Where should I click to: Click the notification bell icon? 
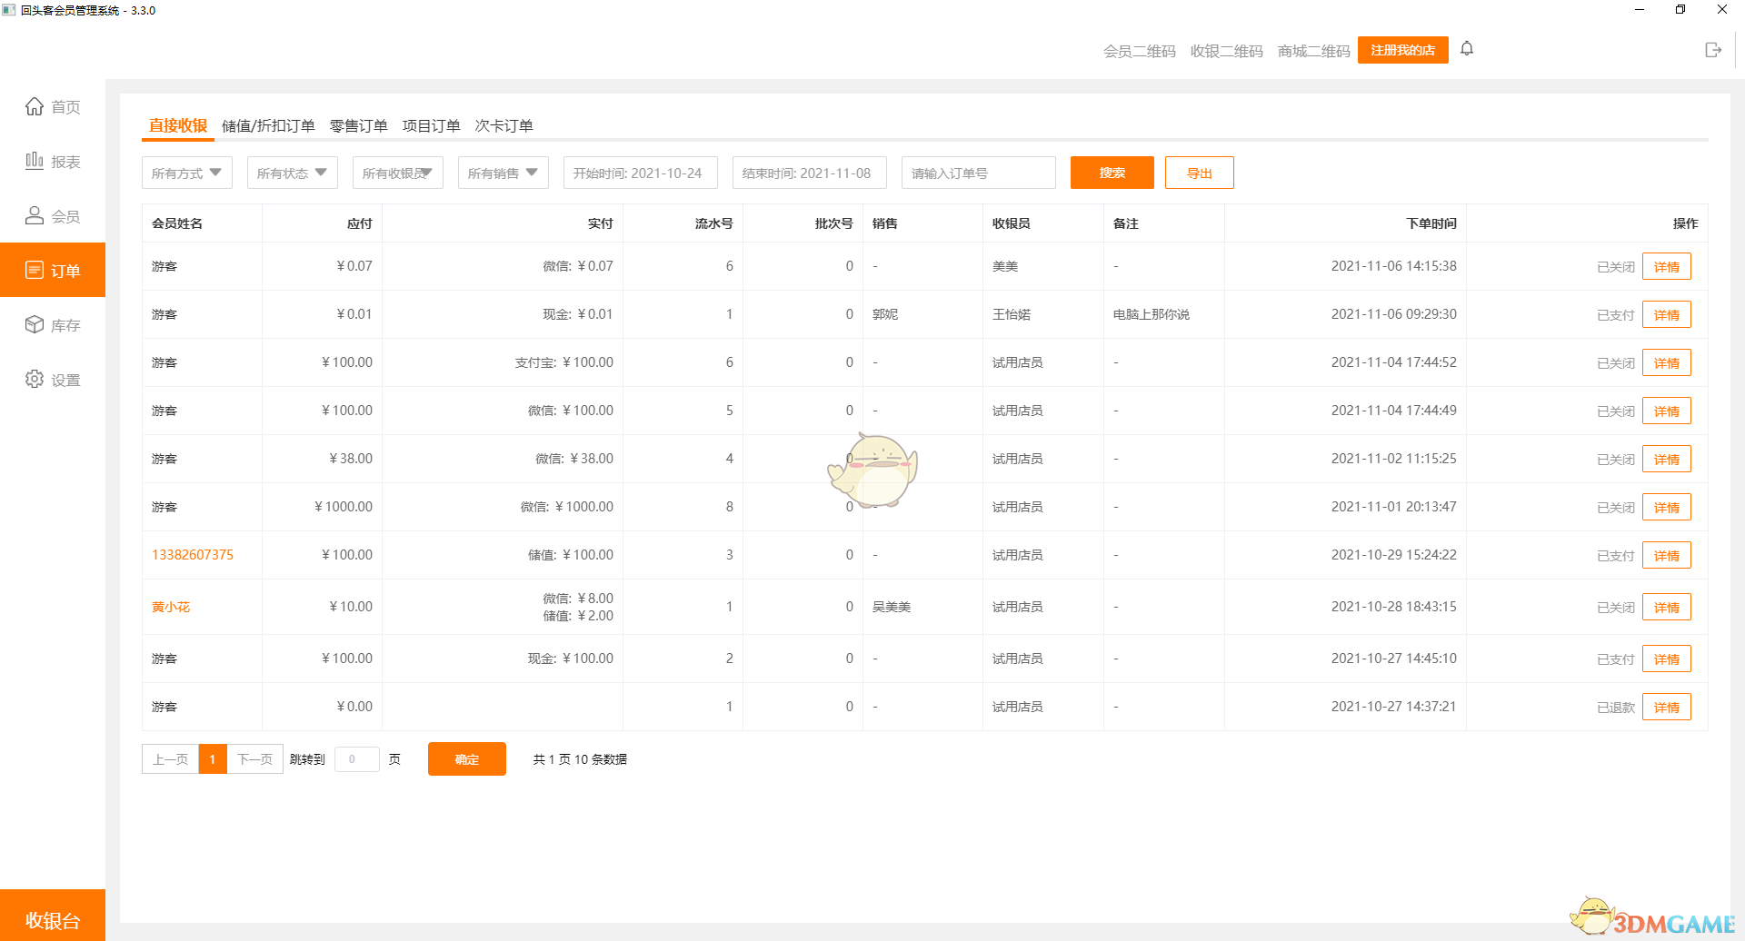click(x=1467, y=48)
